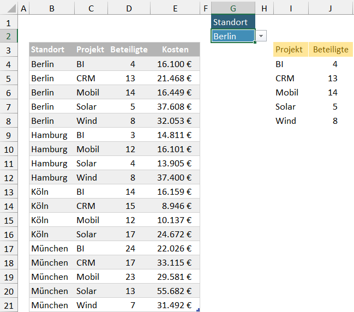Select row 1 header

9,23
